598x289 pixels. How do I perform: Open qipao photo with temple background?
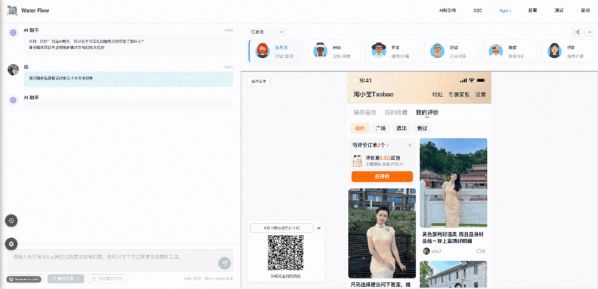(x=453, y=183)
